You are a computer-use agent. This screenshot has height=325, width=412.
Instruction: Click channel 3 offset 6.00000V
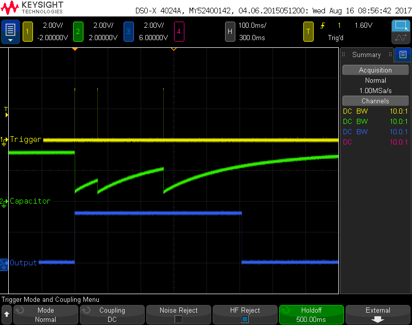153,38
